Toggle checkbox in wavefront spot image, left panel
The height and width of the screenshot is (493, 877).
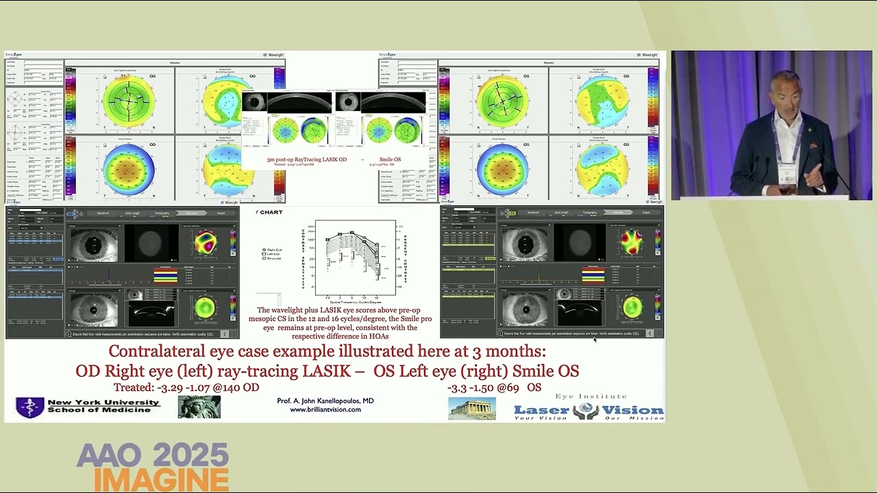(x=172, y=260)
